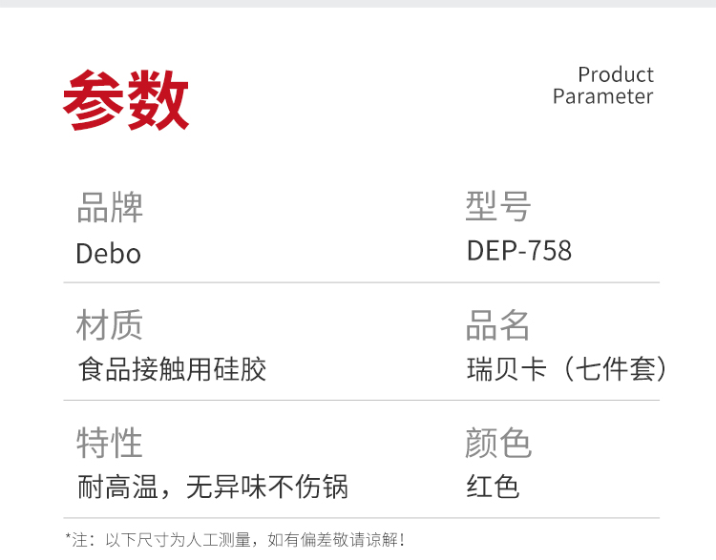
Task: Click the feature text 耐高温，无异味不伤锅
Action: [213, 487]
